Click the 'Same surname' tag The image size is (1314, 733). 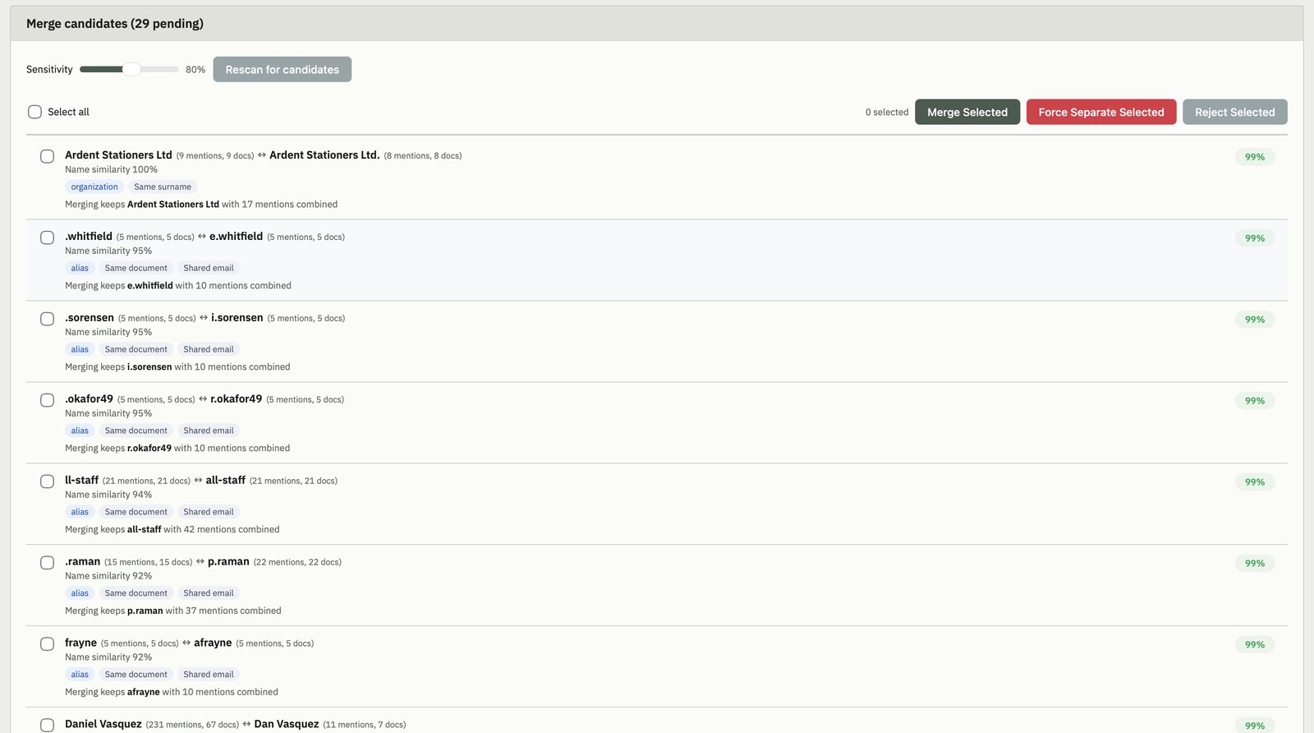pyautogui.click(x=163, y=187)
